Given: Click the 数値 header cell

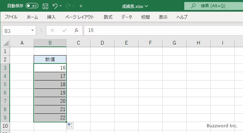Looking at the screenshot, I should pos(50,60).
